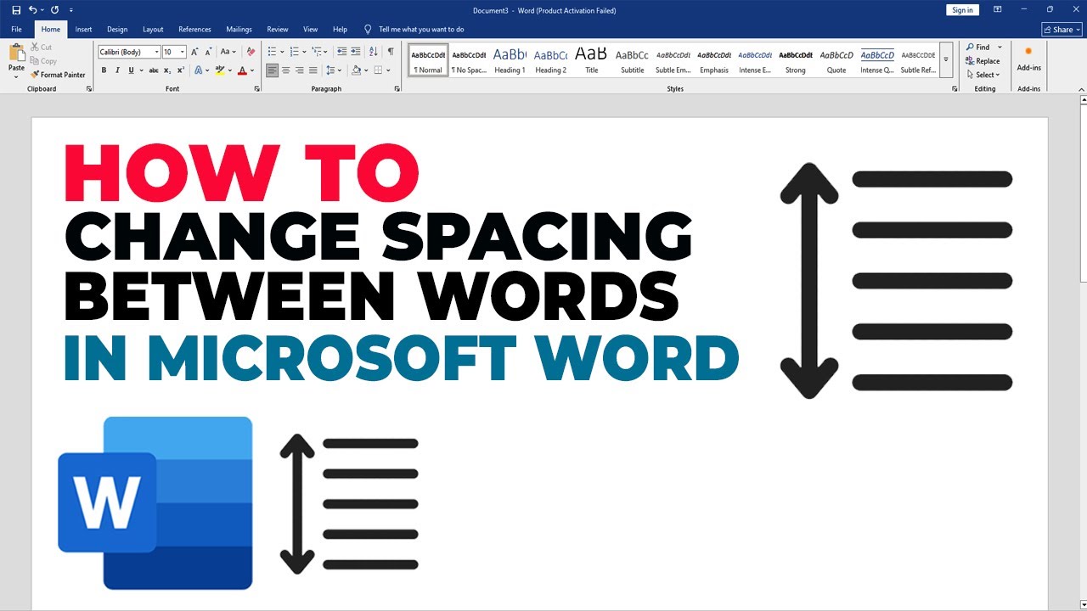The image size is (1087, 611).
Task: Decrease font size with Shrink Font
Action: point(208,52)
